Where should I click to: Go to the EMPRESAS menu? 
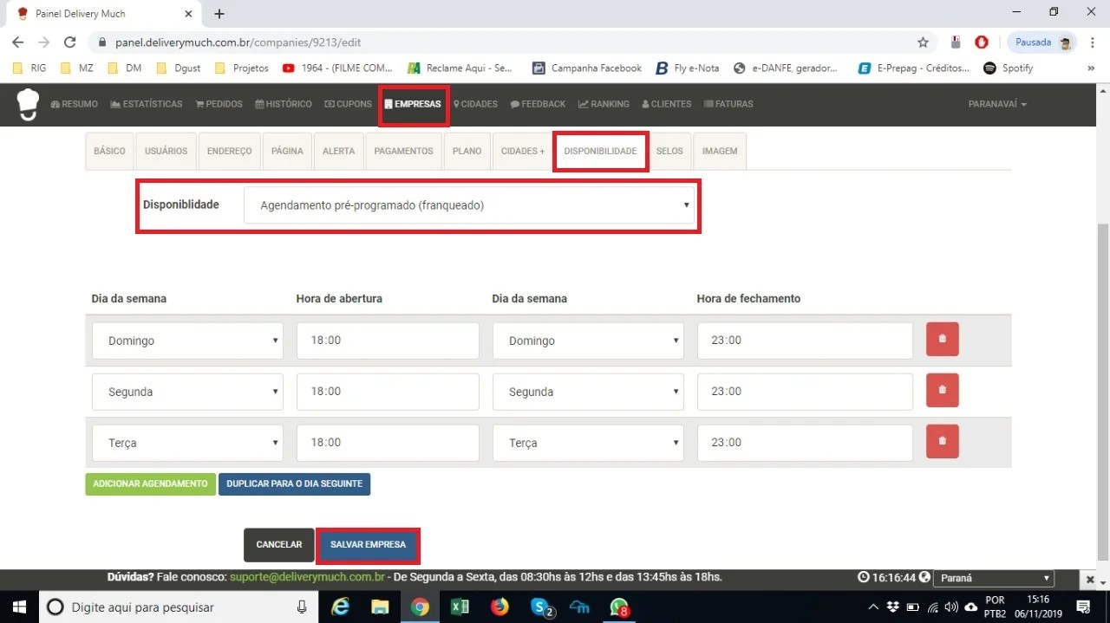pos(413,104)
